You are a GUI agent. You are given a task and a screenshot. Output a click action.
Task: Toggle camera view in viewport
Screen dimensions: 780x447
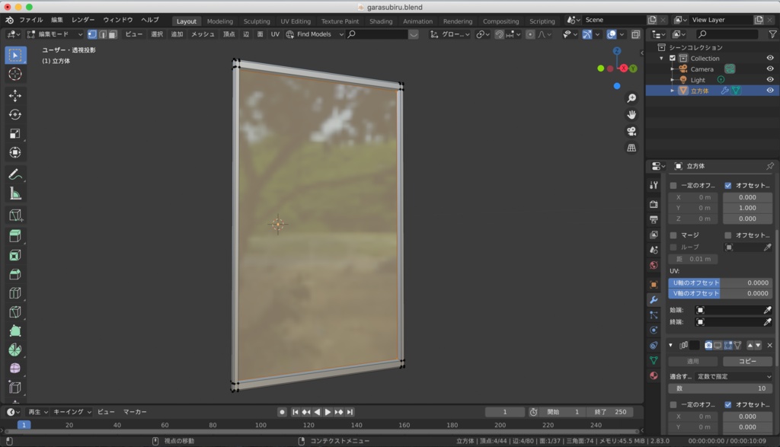631,131
